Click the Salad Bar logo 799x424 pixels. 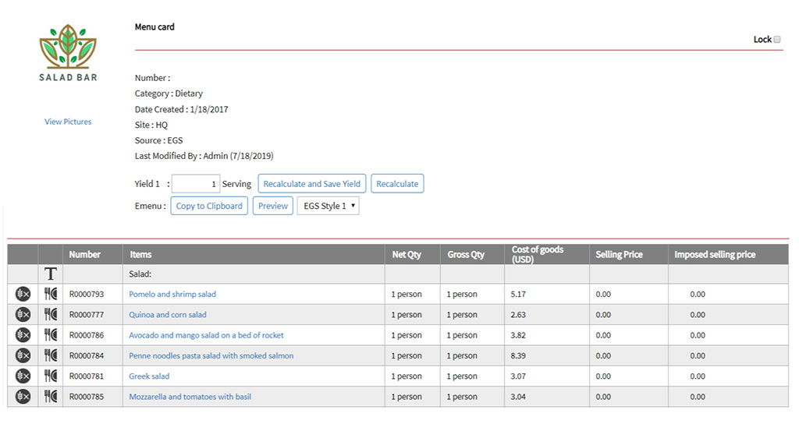coord(68,51)
